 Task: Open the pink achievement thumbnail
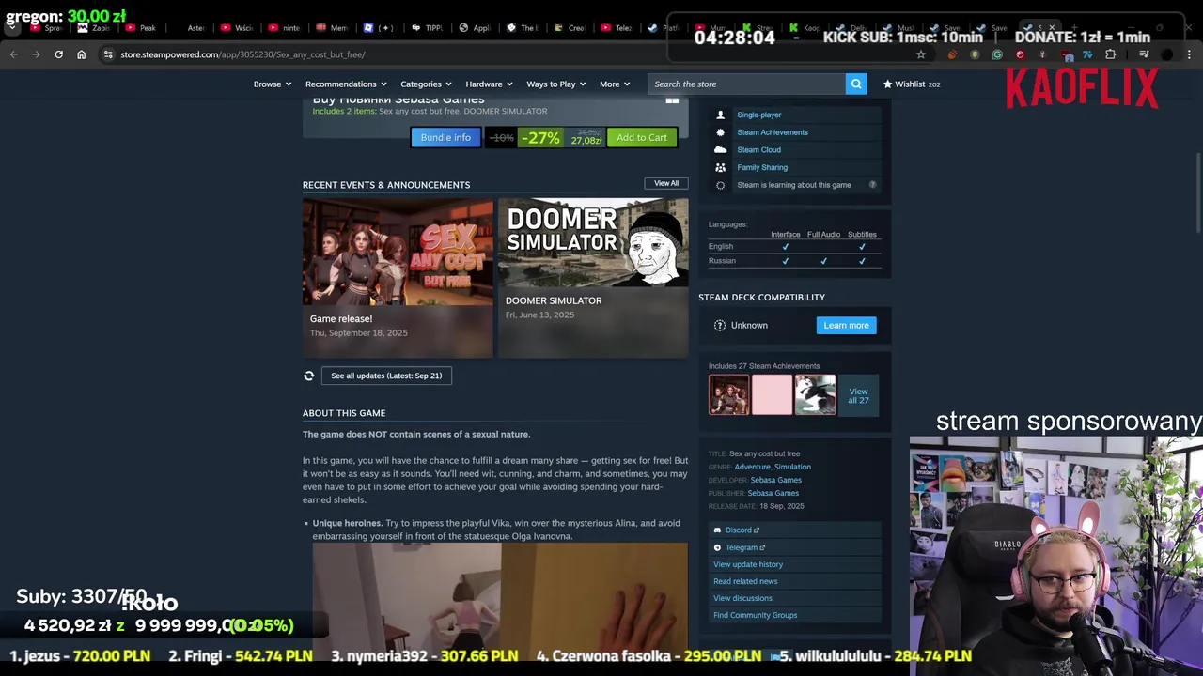(772, 394)
